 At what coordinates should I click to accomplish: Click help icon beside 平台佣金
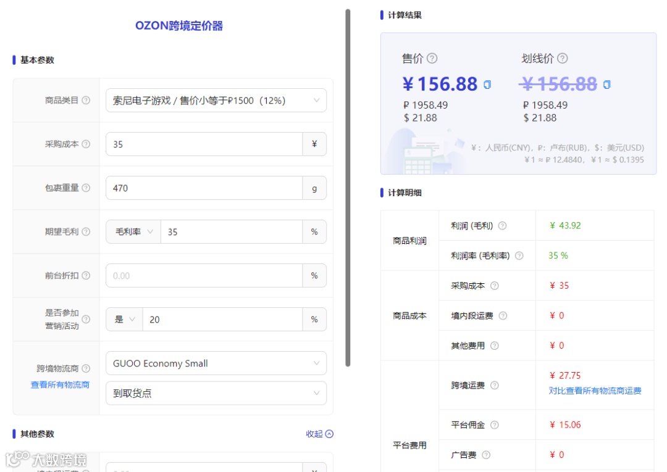tap(494, 425)
